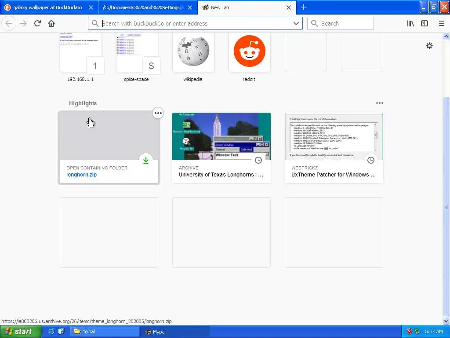Open the reddit top site
450x338 pixels.
[x=249, y=57]
